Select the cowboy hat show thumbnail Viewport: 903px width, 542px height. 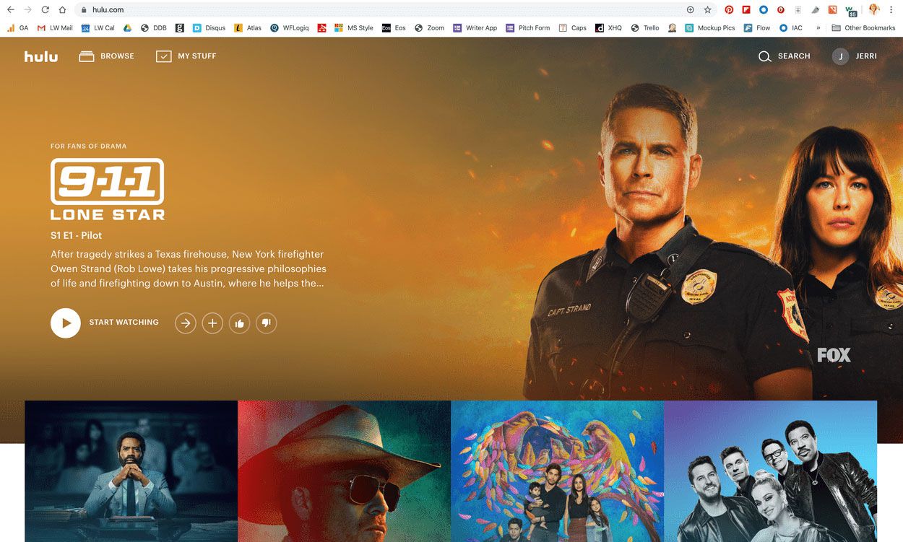pos(344,471)
